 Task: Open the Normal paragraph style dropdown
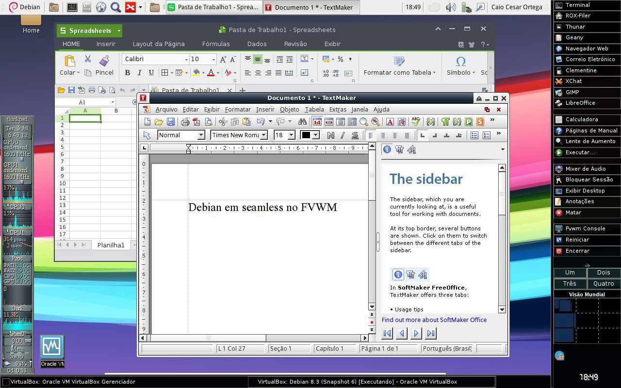[x=200, y=135]
